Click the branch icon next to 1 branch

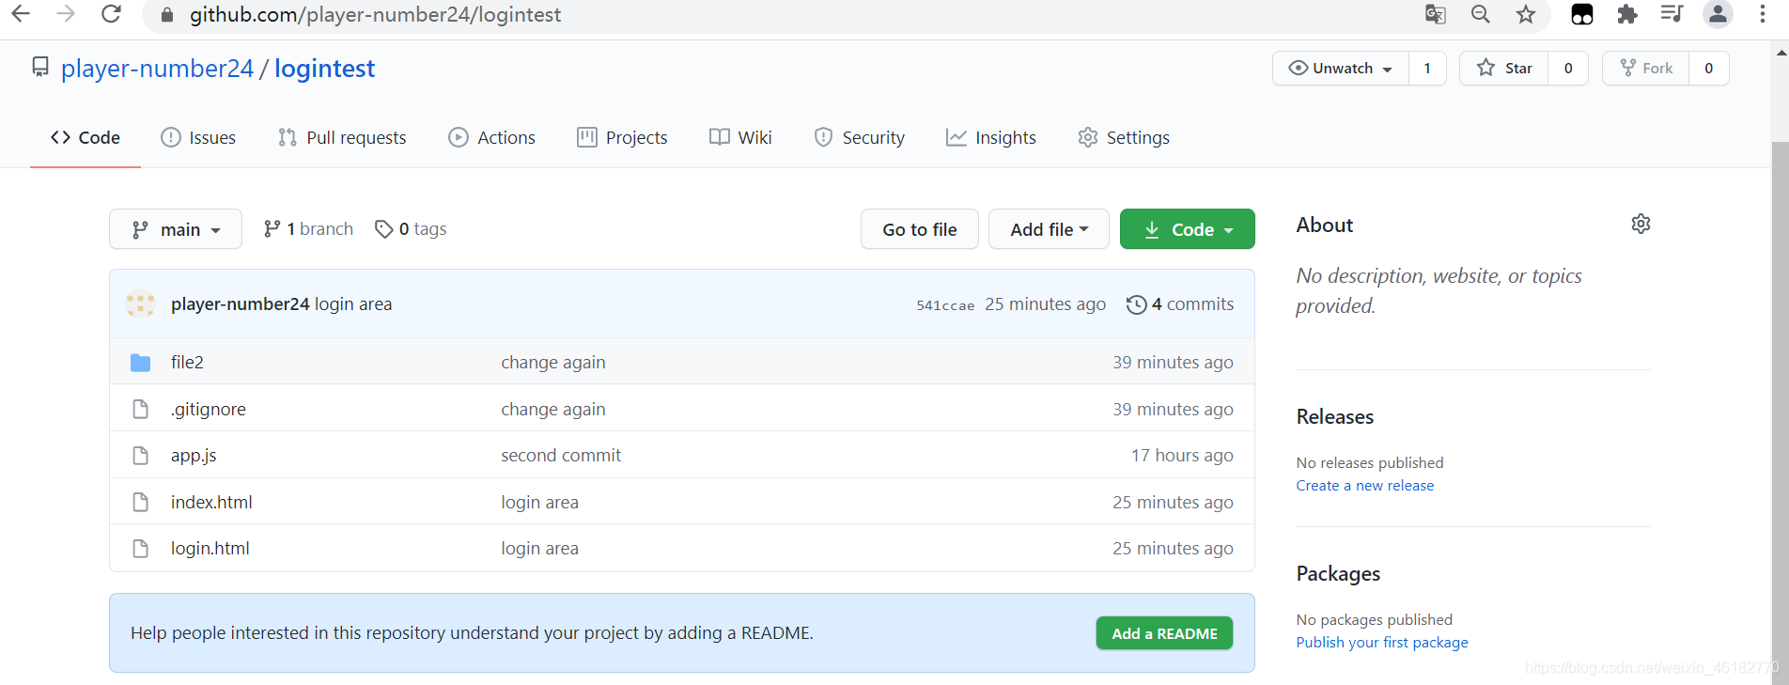(x=272, y=228)
